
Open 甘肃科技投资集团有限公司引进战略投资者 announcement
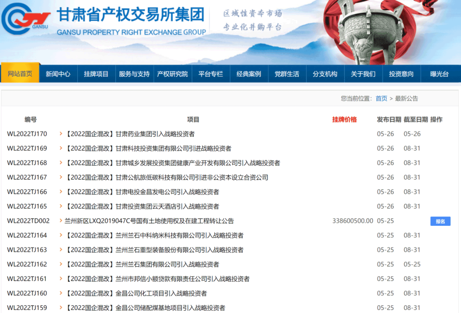point(148,148)
